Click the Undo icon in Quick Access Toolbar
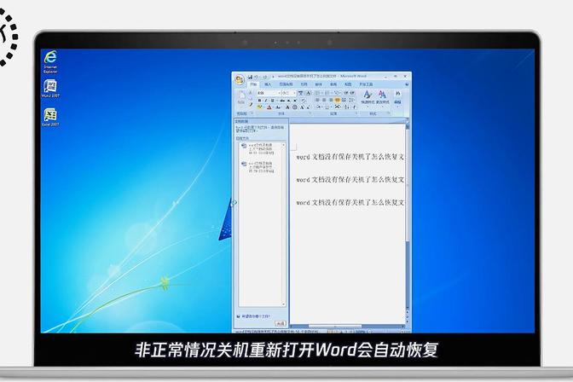This screenshot has height=382, width=573. click(256, 77)
